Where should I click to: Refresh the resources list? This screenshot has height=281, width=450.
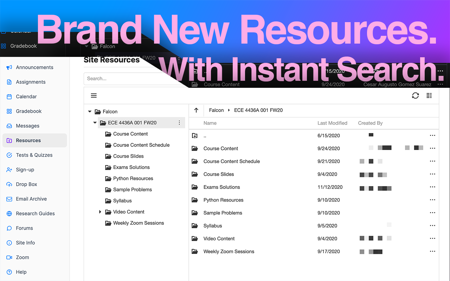[416, 96]
